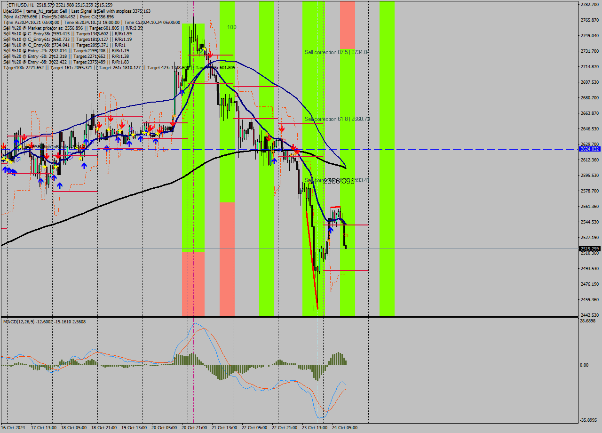
Task: Click the C_Entry38: 2593.415 sell line
Action: [x=67, y=33]
